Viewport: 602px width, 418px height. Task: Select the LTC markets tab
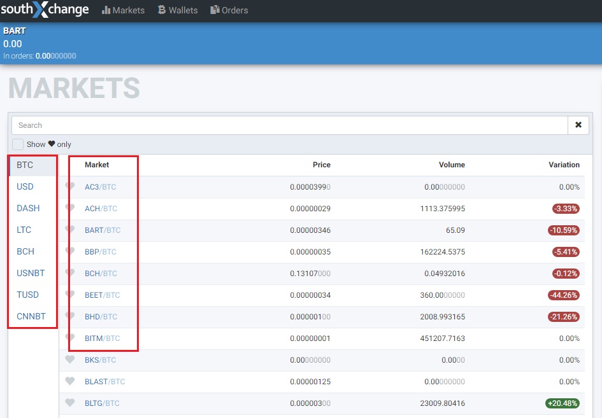point(24,230)
